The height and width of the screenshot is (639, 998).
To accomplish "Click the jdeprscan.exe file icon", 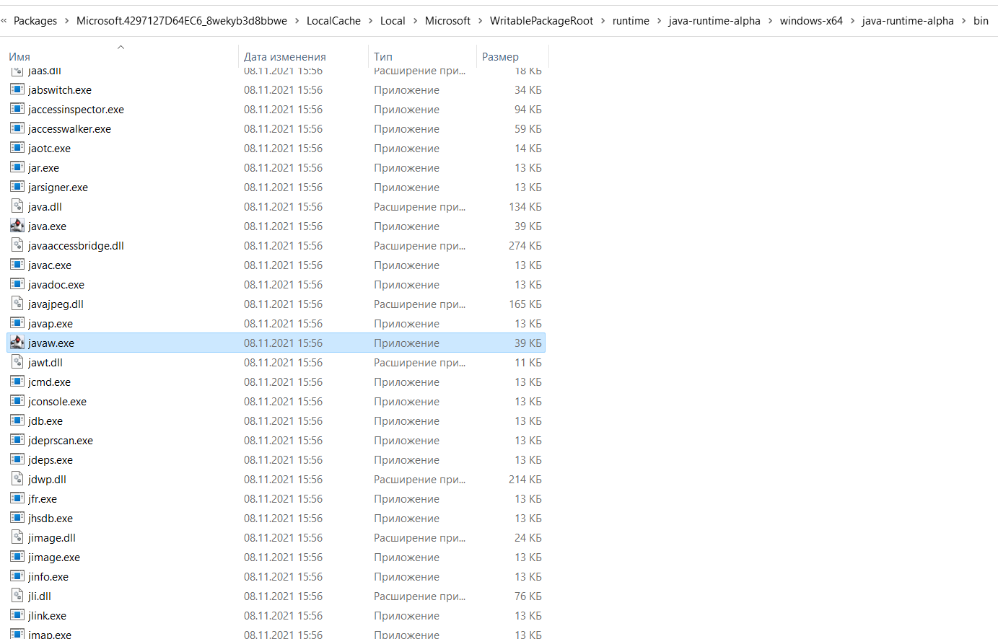I will click(17, 440).
